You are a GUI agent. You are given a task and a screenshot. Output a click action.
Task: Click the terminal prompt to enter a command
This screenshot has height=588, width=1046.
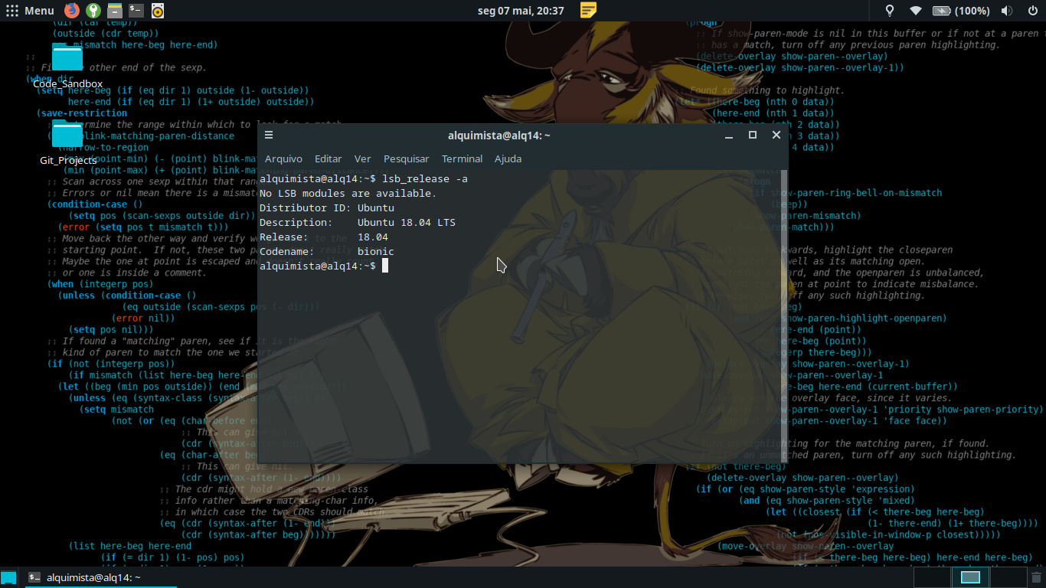point(386,266)
